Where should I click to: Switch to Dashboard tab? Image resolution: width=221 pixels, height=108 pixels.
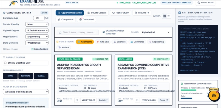(86, 19)
